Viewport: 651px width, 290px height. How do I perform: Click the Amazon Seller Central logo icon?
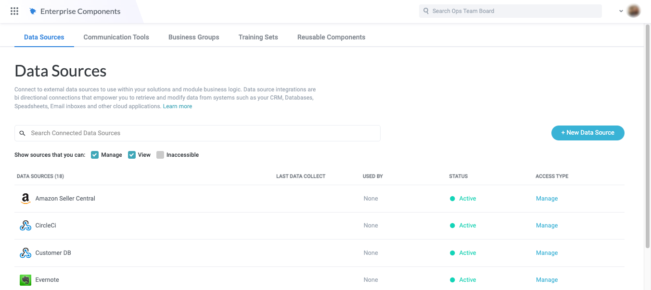26,199
